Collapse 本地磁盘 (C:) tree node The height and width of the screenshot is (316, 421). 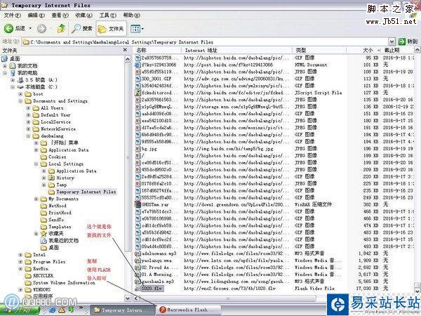click(13, 87)
